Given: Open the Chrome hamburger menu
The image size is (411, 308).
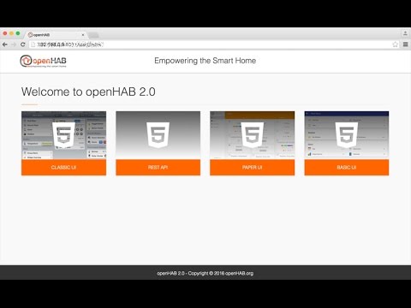Looking at the screenshot, I should (x=405, y=44).
